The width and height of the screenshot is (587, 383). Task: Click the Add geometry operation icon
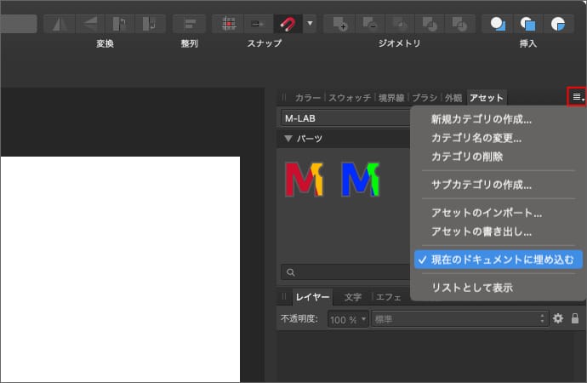[340, 23]
